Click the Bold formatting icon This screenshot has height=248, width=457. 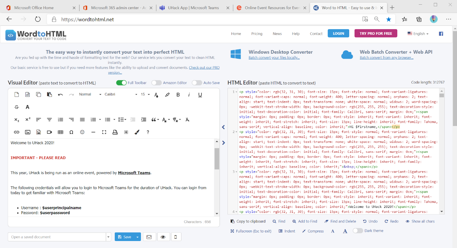(178, 94)
